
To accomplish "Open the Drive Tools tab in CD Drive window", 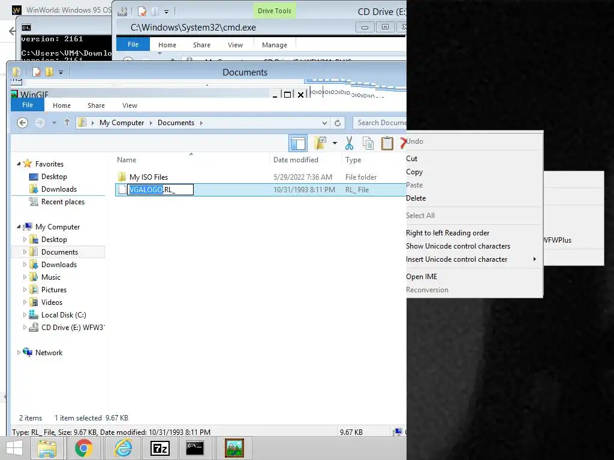I will click(x=274, y=11).
